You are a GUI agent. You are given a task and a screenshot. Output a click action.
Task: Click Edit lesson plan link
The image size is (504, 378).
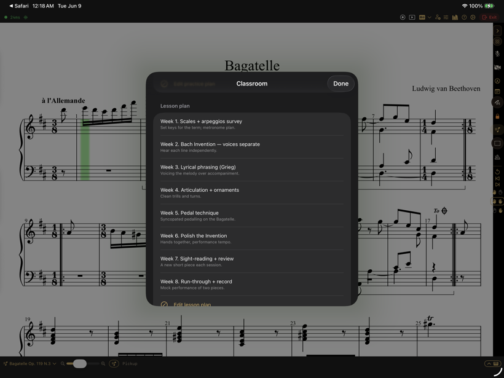coord(192,304)
